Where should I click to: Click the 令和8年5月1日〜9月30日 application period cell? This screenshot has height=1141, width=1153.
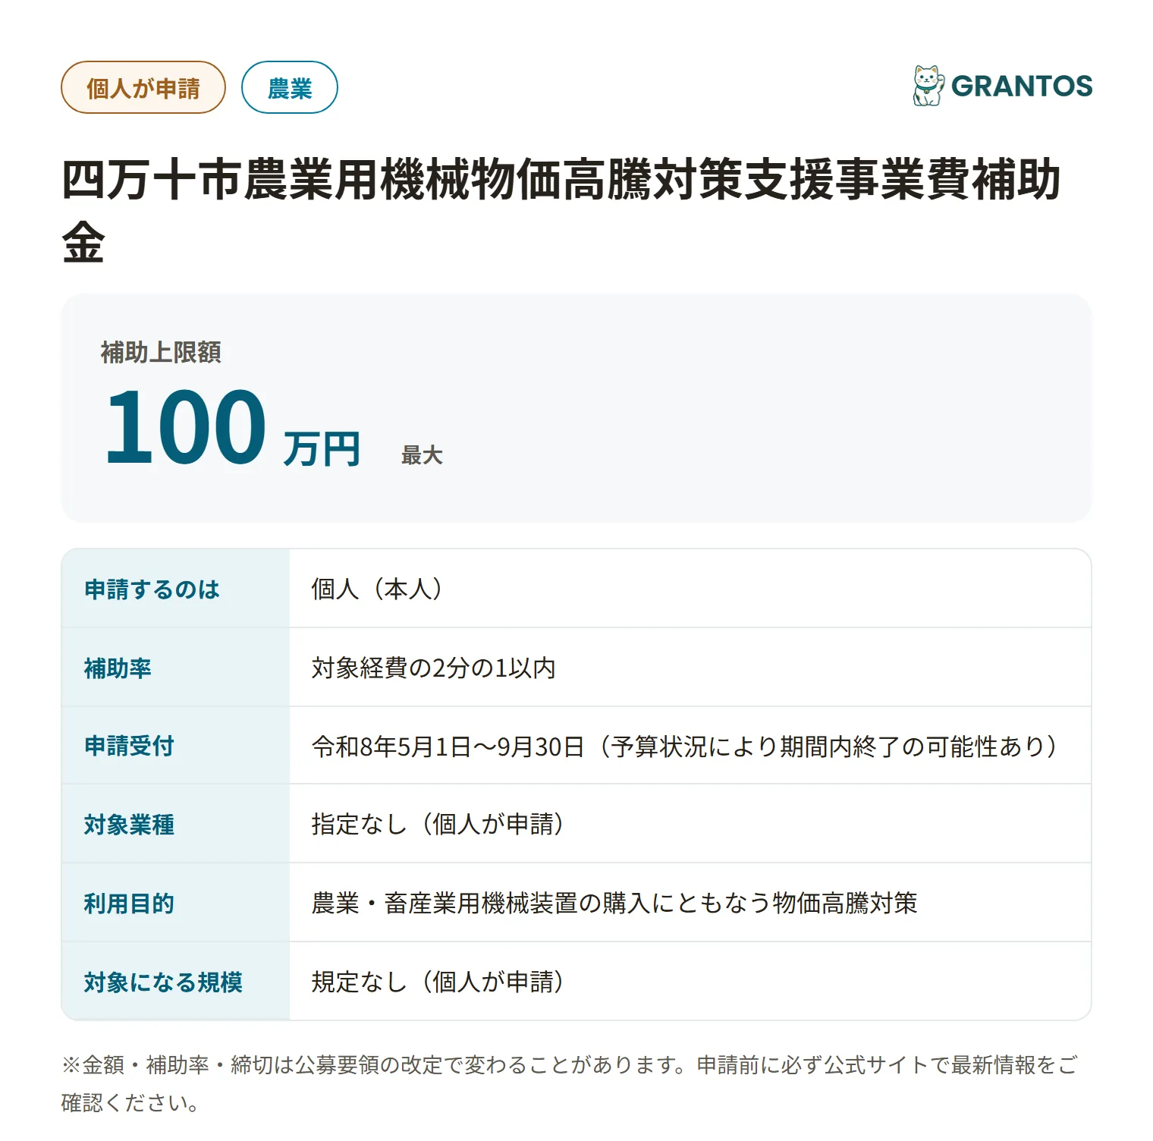(x=690, y=746)
